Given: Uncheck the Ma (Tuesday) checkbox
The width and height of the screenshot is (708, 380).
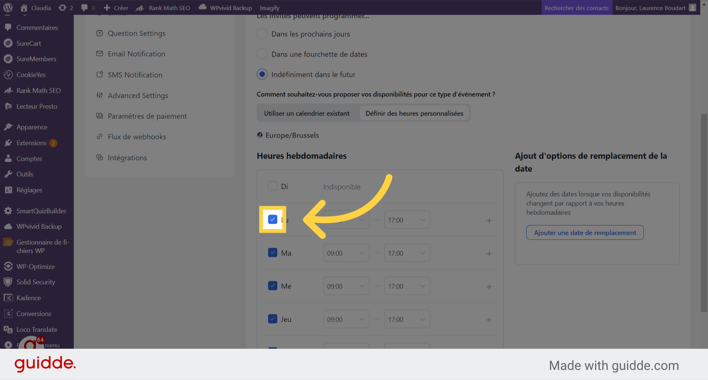Looking at the screenshot, I should pyautogui.click(x=273, y=253).
